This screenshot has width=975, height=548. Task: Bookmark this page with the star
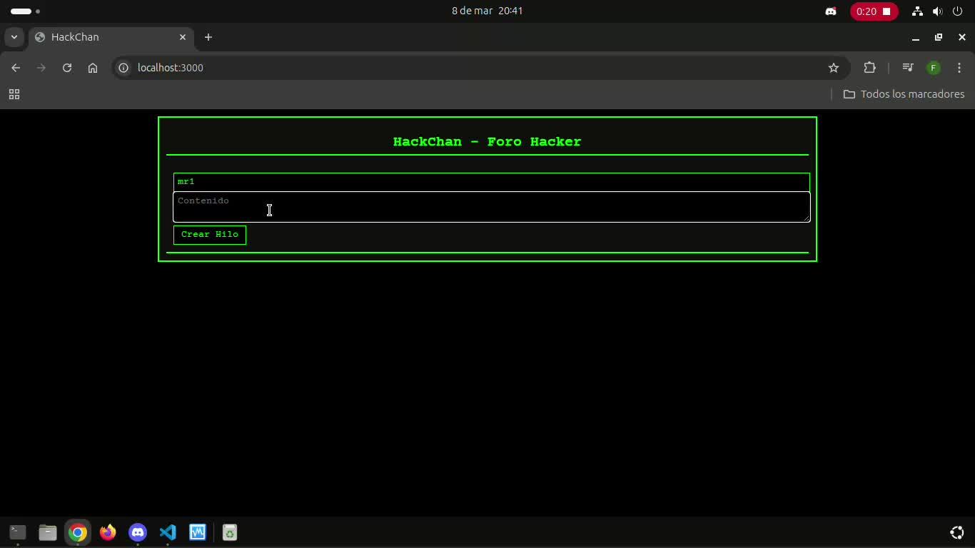[x=834, y=68]
